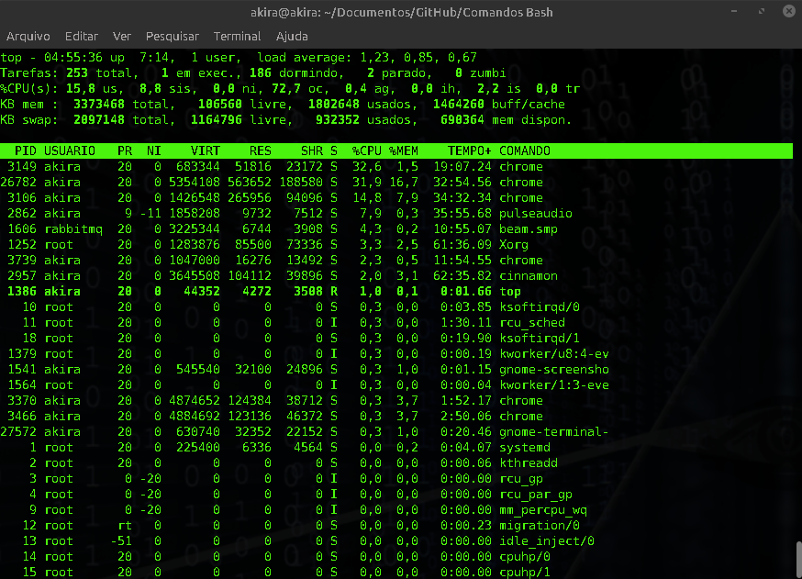Click PID 3466 in chrome row
The width and height of the screenshot is (802, 579).
(x=22, y=417)
